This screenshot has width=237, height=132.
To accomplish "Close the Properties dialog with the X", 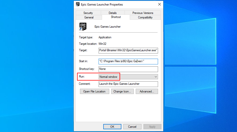I will 159,4.
